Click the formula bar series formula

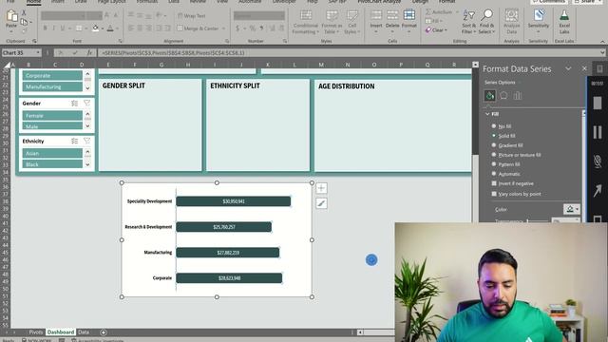[x=173, y=53]
